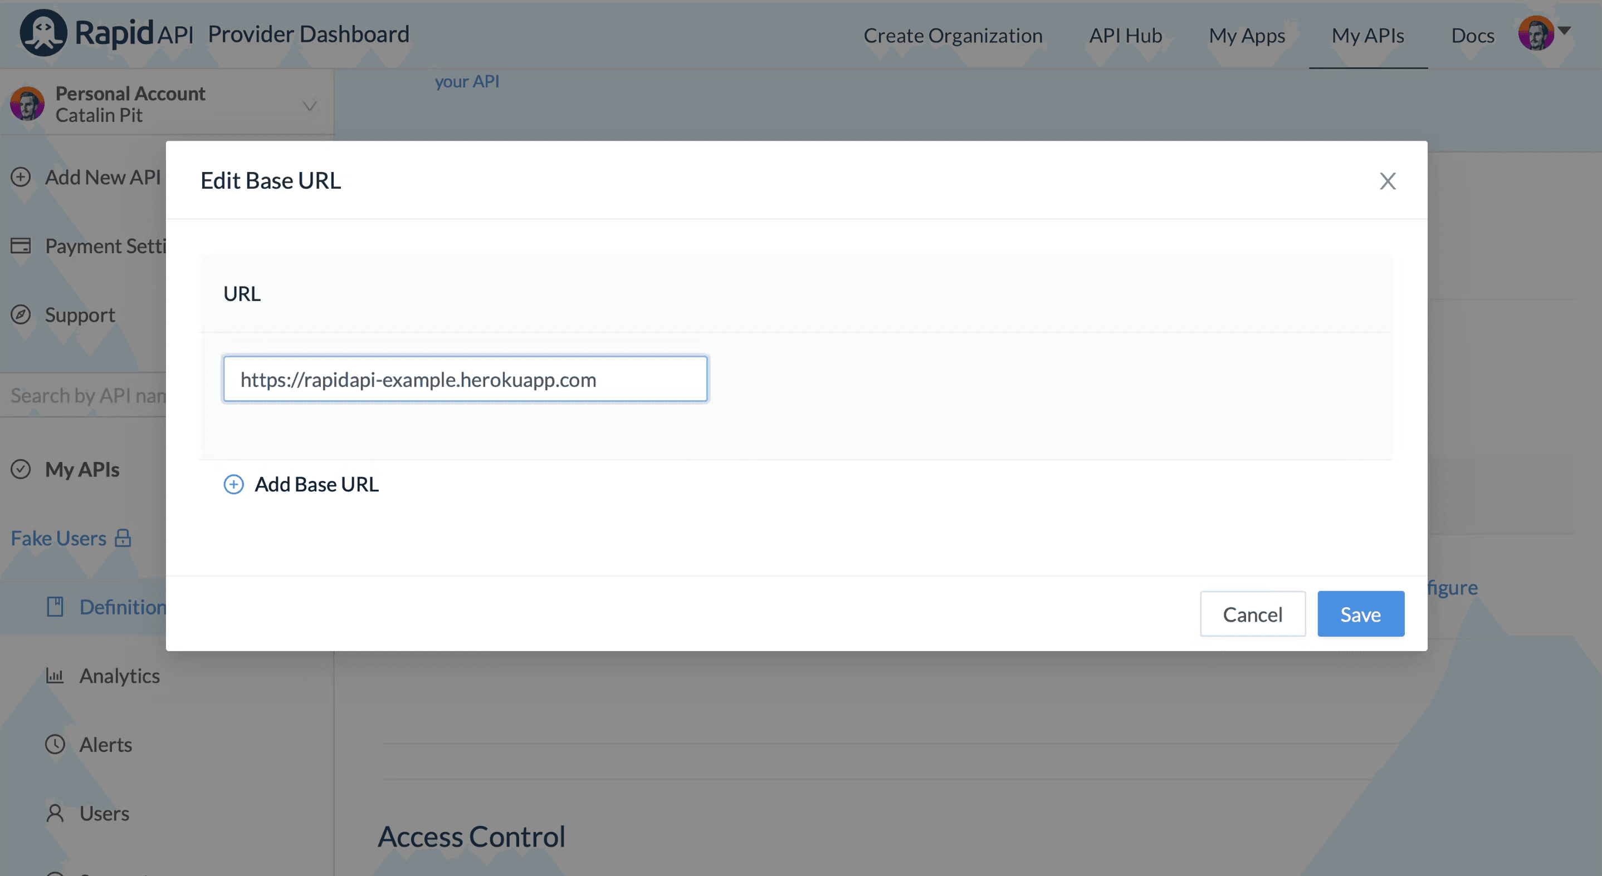
Task: Click the Alerts clock icon
Action: (55, 744)
